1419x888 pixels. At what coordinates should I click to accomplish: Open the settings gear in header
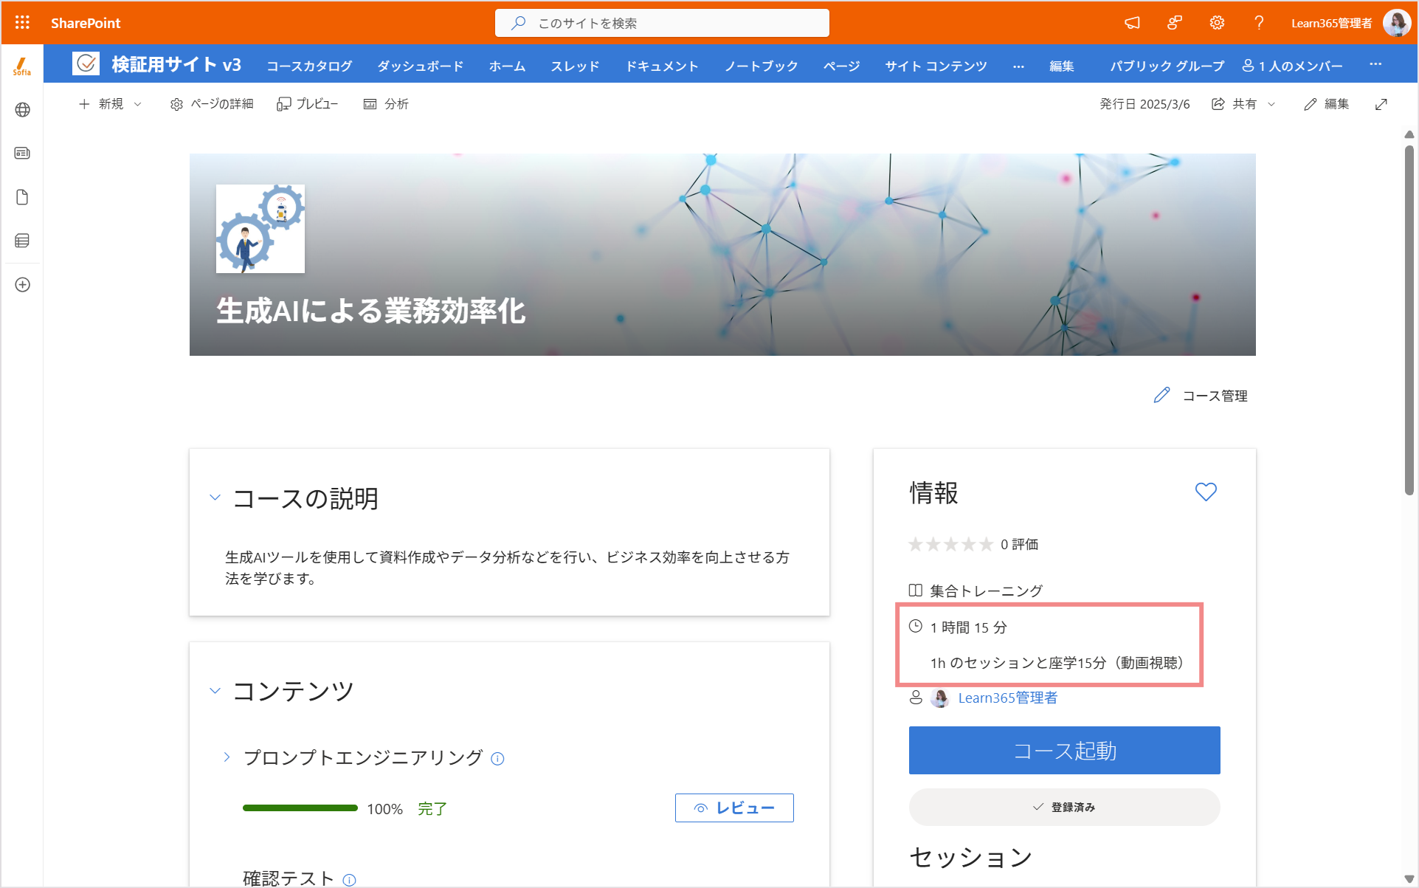click(1217, 23)
